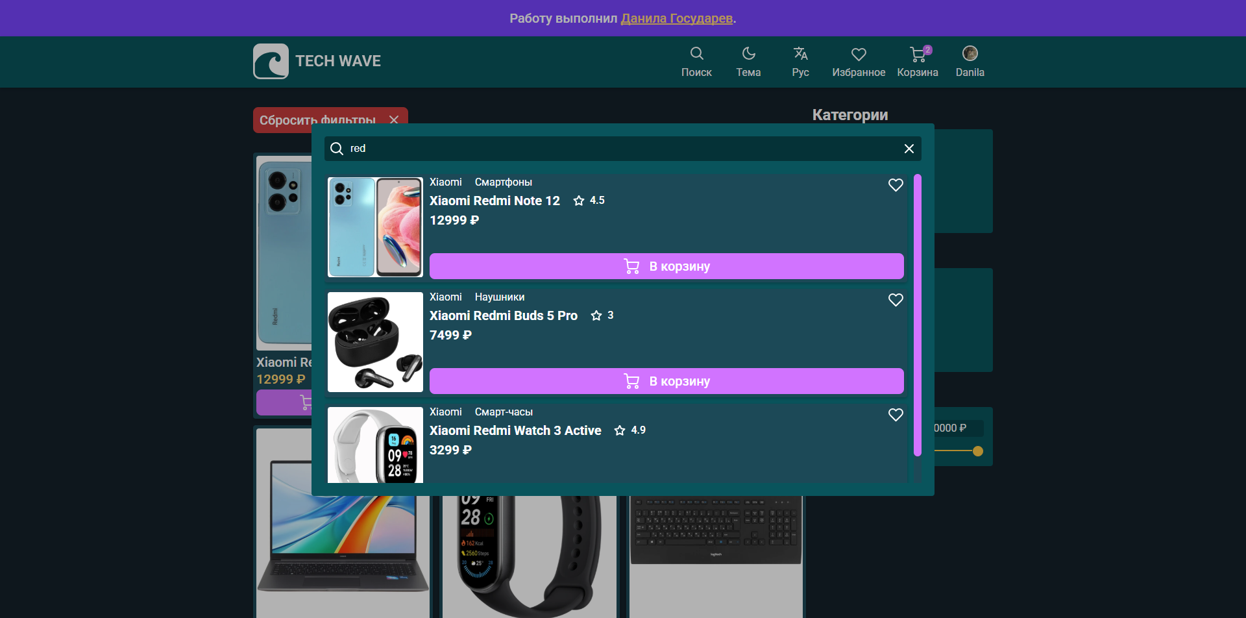Screen dimensions: 1246x618
Task: Open the Корзина shopping cart
Action: point(917,55)
